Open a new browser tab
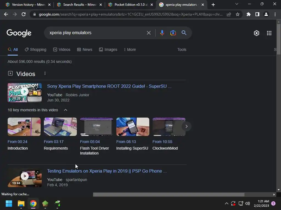Image resolution: width=281 pixels, height=210 pixels. 213,5
